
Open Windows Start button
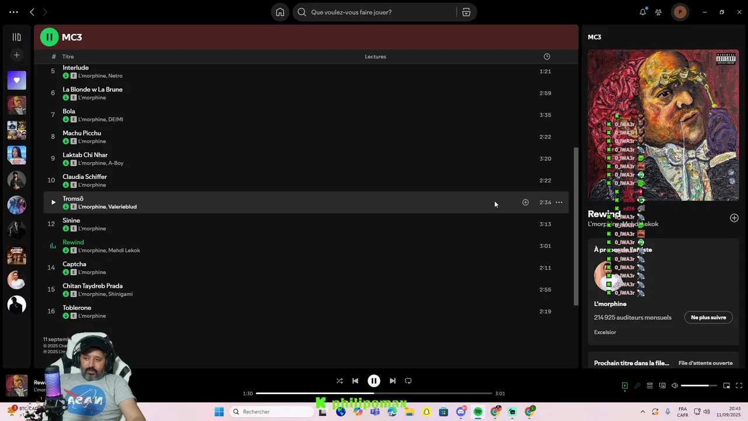pos(219,412)
